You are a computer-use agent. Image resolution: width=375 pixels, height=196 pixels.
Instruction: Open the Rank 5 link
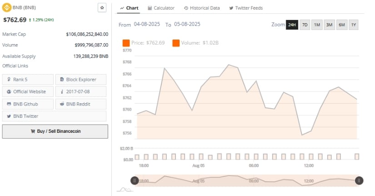tap(28, 79)
